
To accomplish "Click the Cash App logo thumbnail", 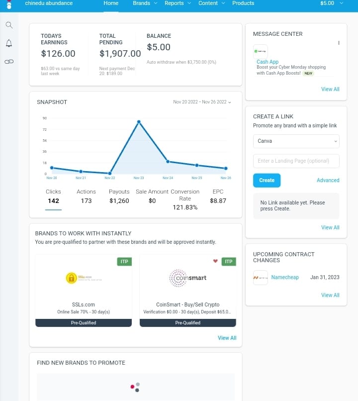I will click(261, 51).
